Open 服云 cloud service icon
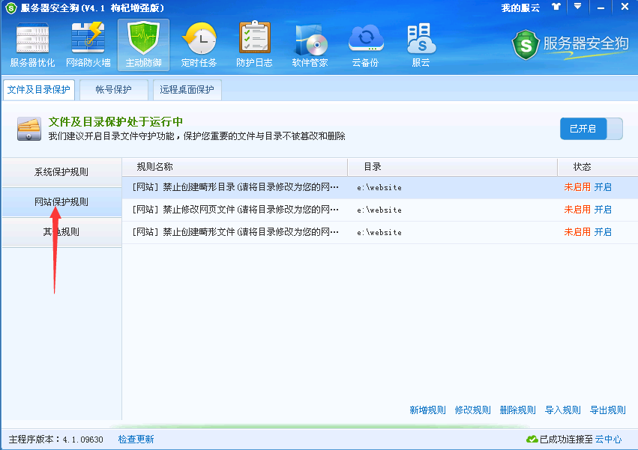638x450 pixels. (x=421, y=45)
